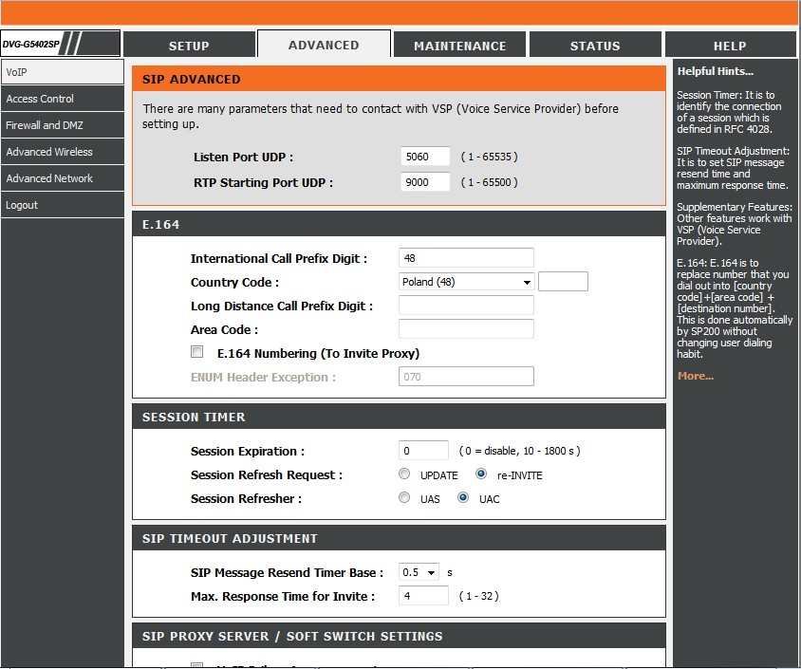Open the HELP tab

pos(730,46)
